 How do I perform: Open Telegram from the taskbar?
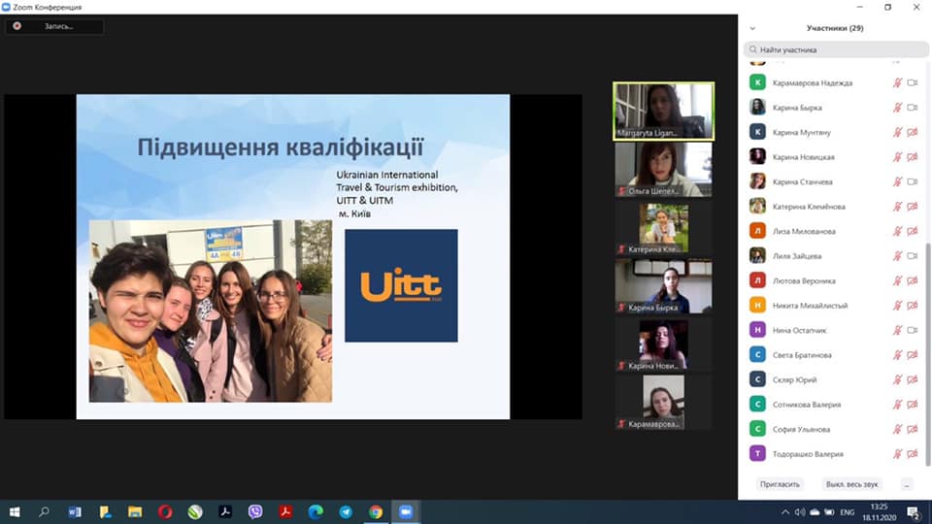(x=346, y=511)
